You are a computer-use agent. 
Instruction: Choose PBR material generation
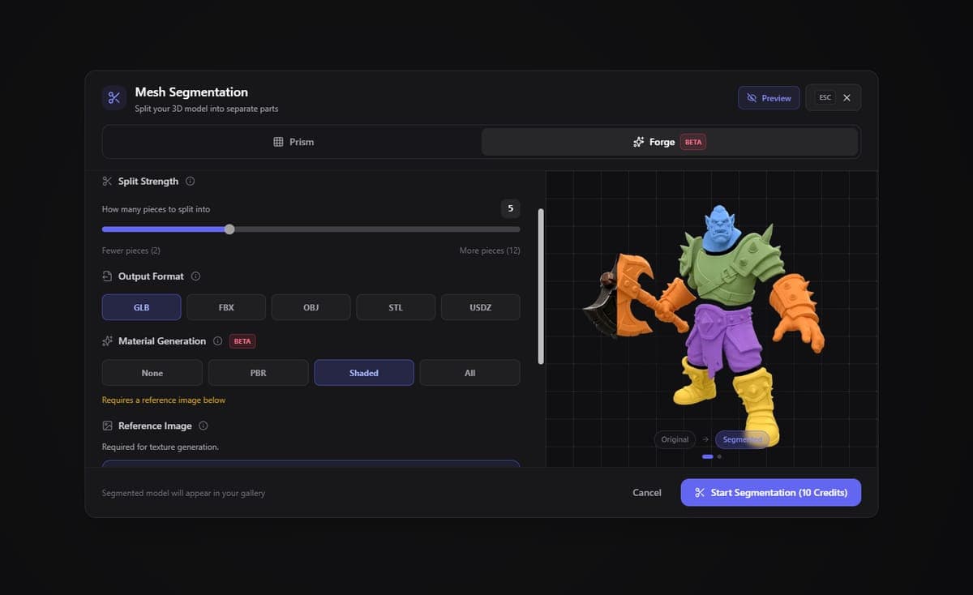click(x=258, y=373)
